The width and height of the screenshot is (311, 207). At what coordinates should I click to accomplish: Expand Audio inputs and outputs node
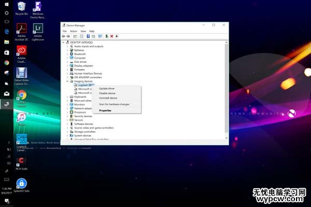(67, 46)
